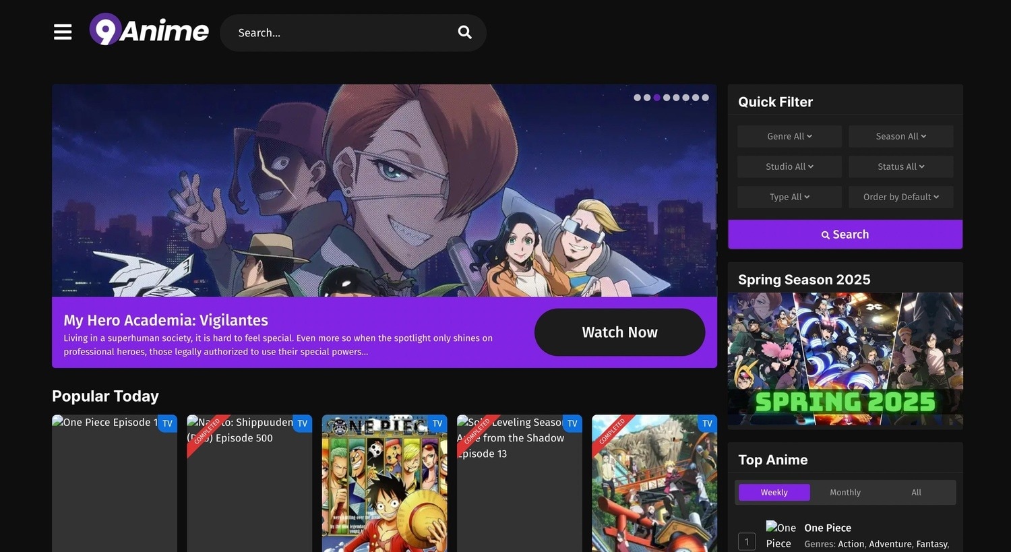Switch Top Anime to the Monthly tab
Image resolution: width=1011 pixels, height=552 pixels.
(845, 493)
